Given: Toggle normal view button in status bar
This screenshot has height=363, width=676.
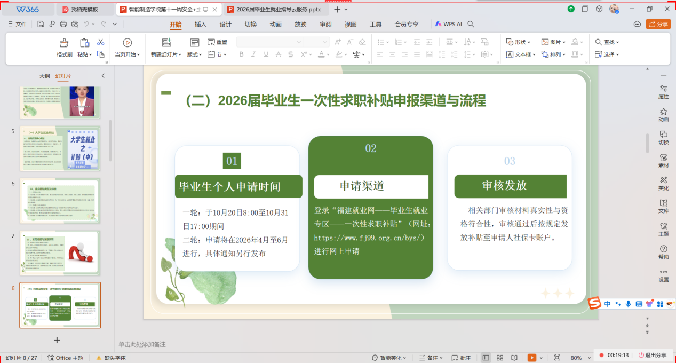Looking at the screenshot, I should [486, 358].
